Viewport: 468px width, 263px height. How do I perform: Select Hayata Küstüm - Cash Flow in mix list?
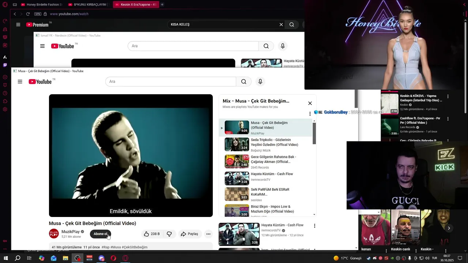tap(266, 178)
